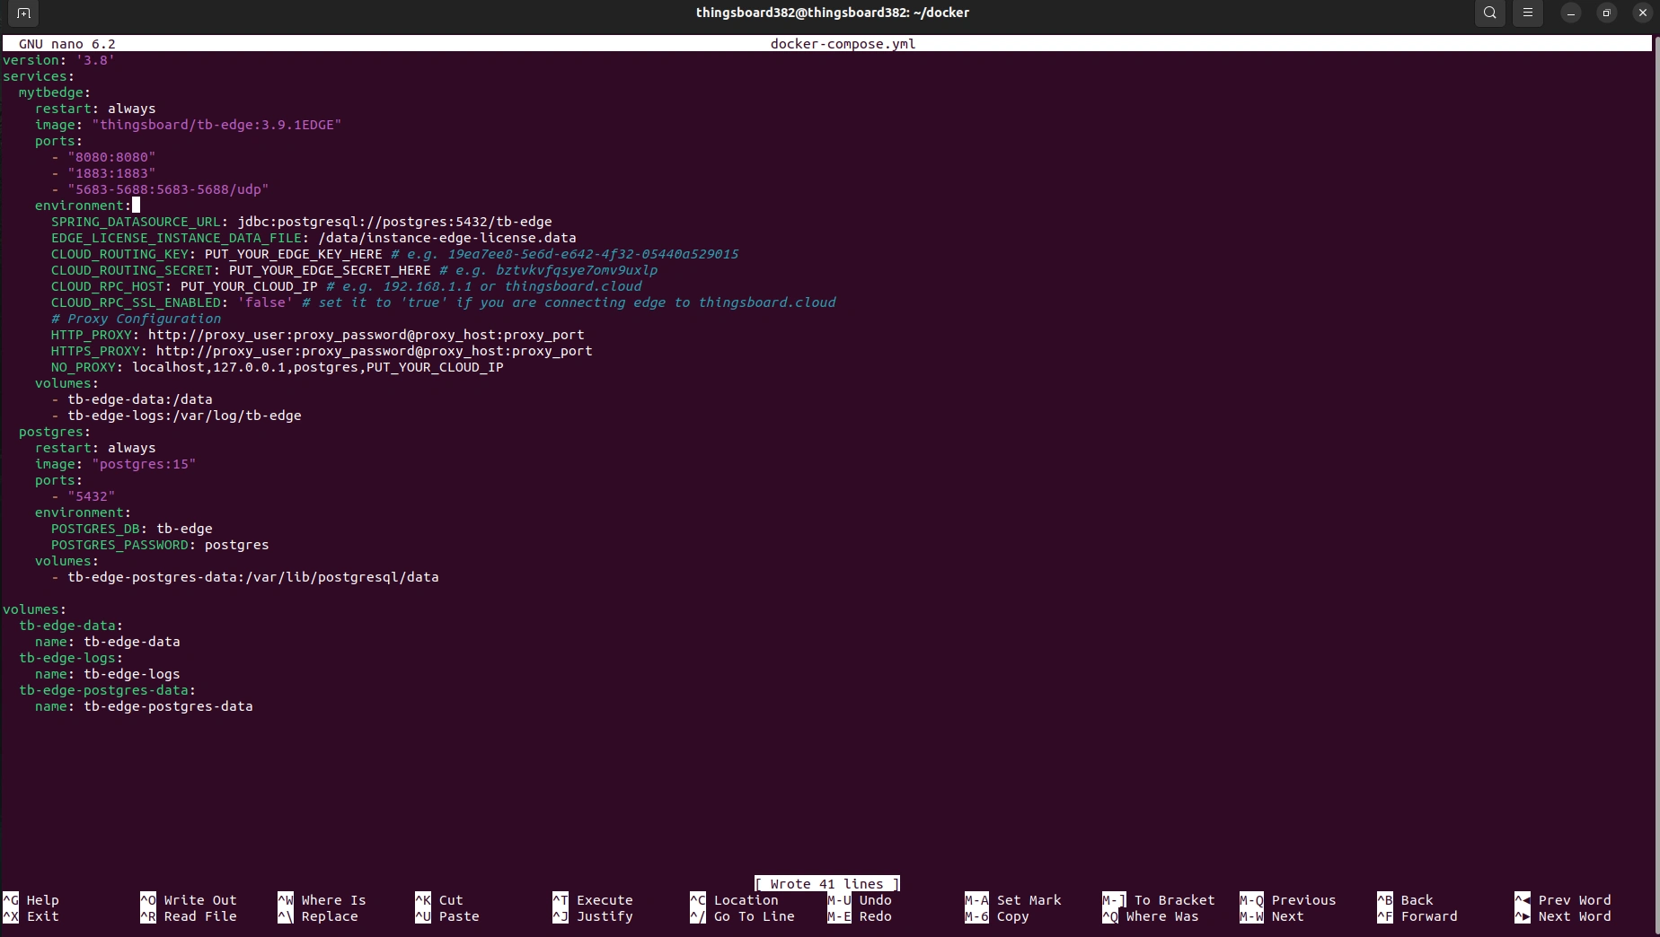
Task: Click the new tab icon in title bar
Action: pyautogui.click(x=23, y=13)
